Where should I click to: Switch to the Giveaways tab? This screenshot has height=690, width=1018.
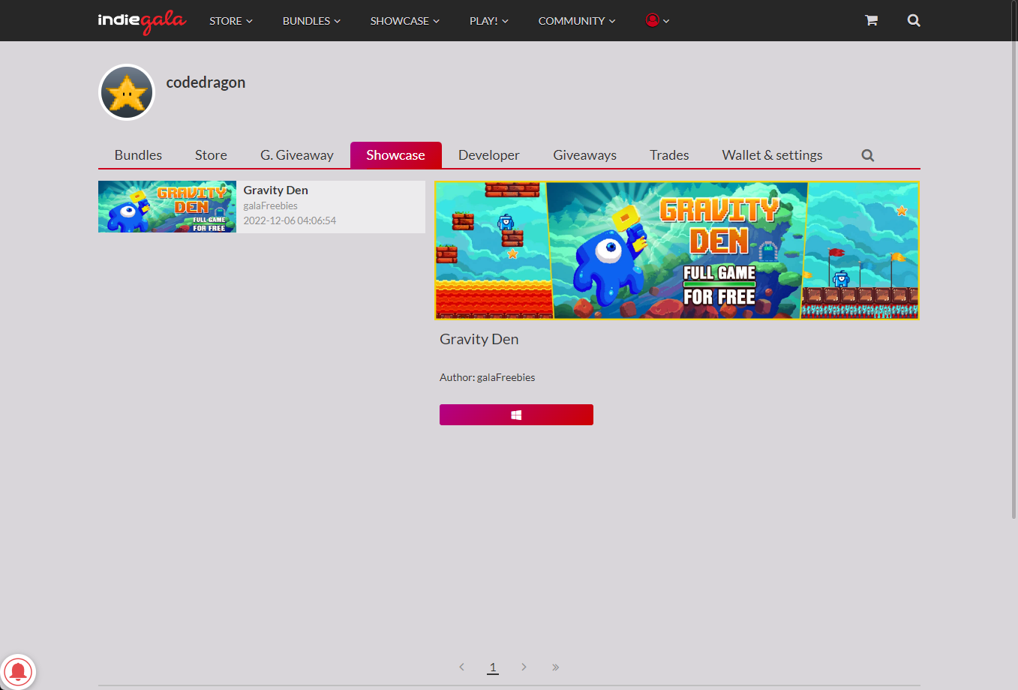(x=585, y=155)
